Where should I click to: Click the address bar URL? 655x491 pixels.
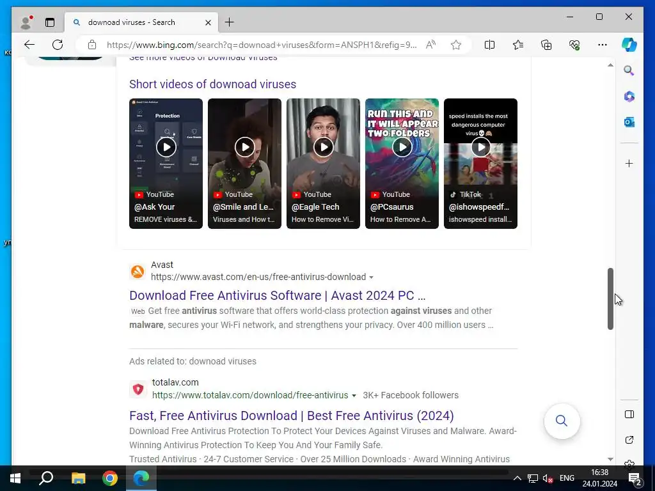point(262,45)
